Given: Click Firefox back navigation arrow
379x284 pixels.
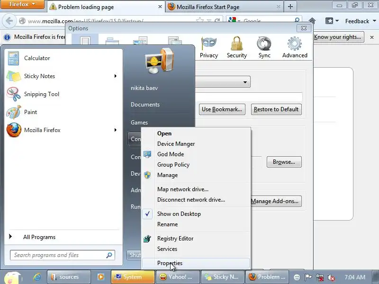Looking at the screenshot, I should click(x=9, y=21).
